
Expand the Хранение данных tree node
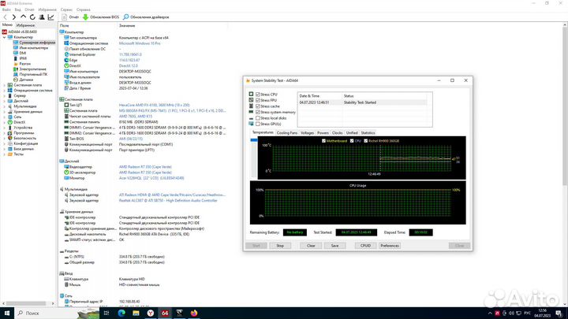5,112
